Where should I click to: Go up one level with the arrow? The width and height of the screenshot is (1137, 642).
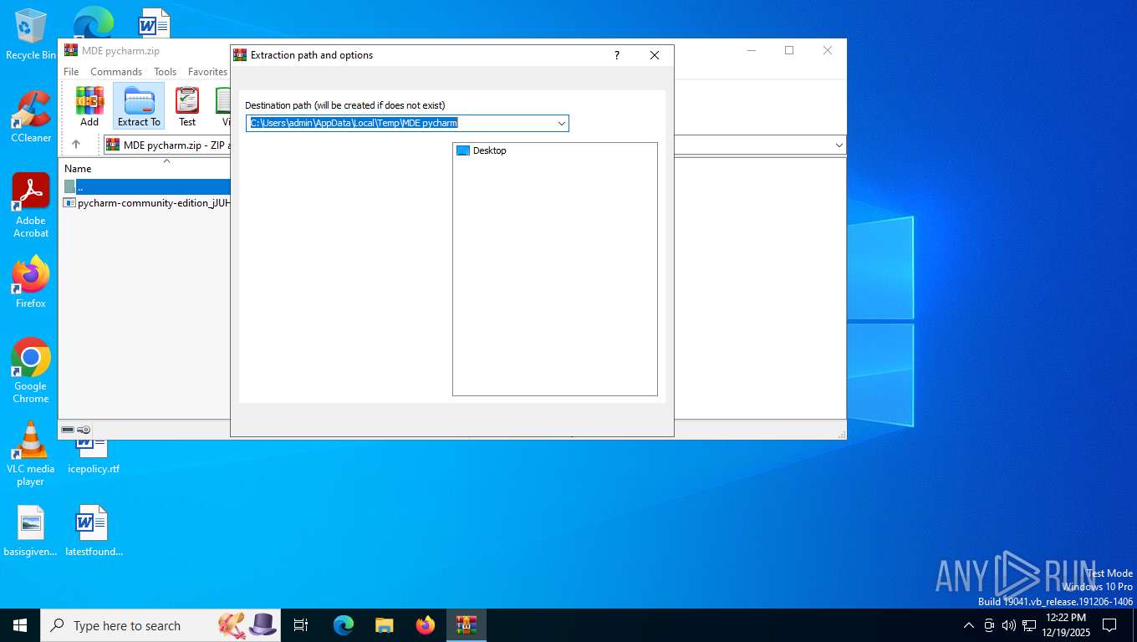click(76, 145)
